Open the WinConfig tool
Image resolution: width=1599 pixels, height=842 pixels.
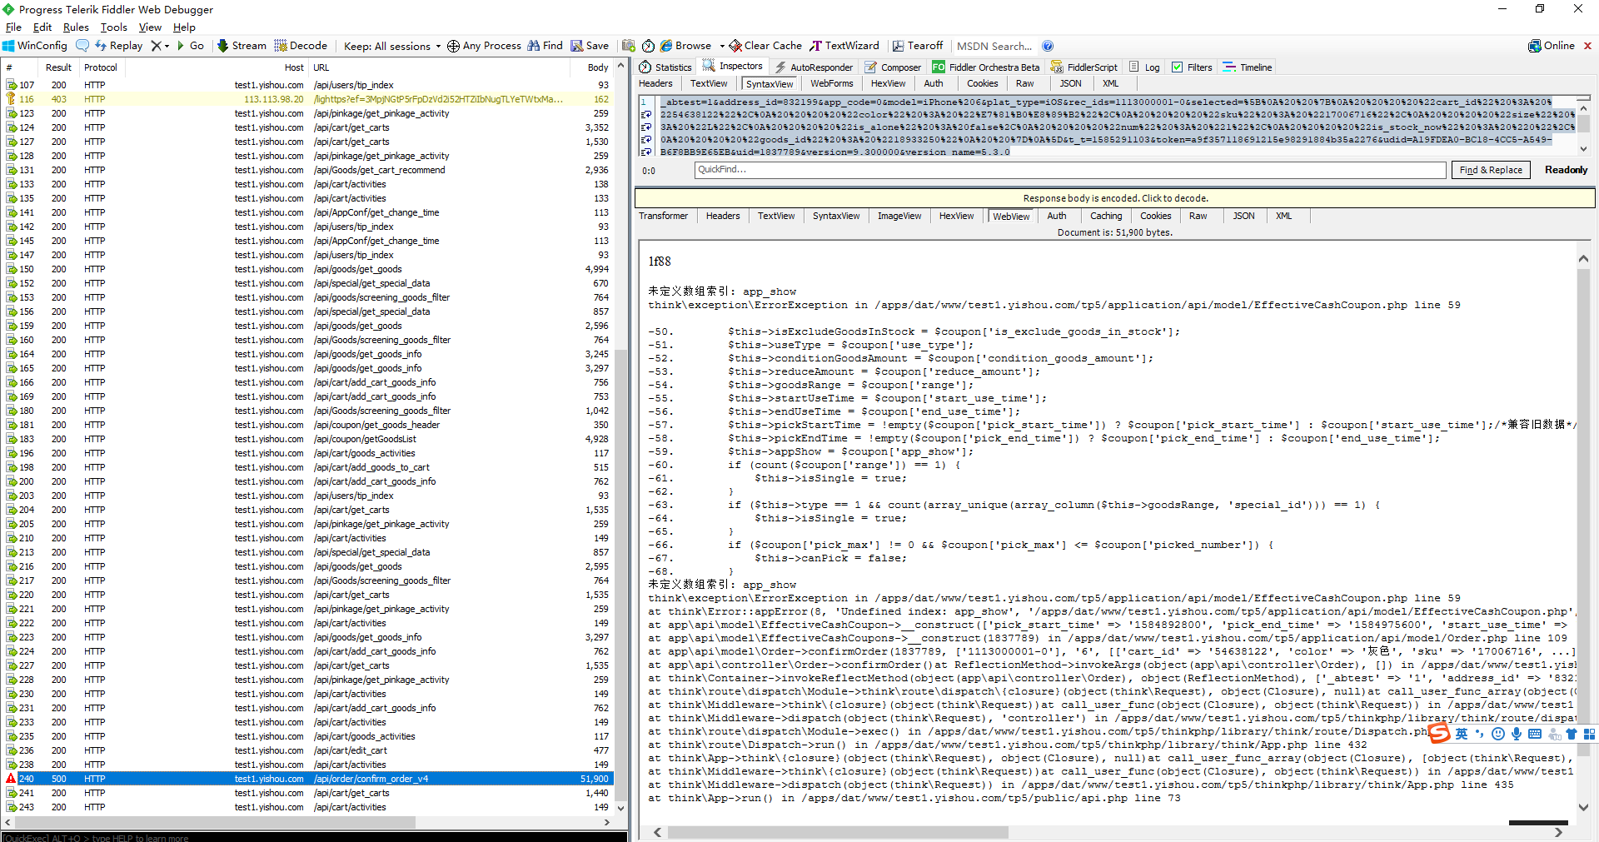click(35, 46)
